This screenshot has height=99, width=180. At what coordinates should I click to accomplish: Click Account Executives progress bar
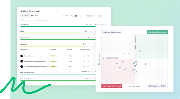point(54,56)
